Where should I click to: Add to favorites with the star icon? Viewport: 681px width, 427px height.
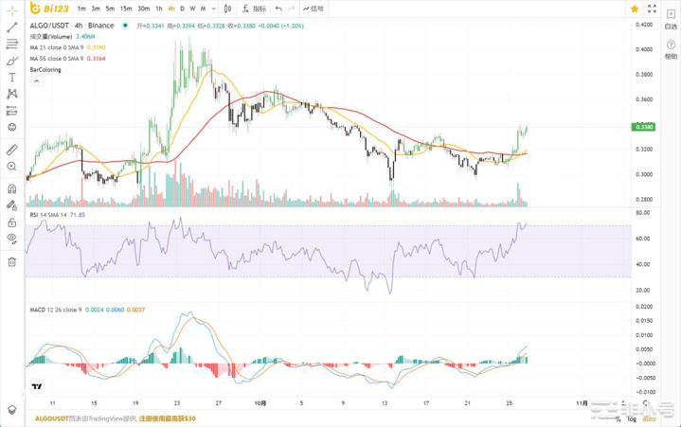(635, 9)
